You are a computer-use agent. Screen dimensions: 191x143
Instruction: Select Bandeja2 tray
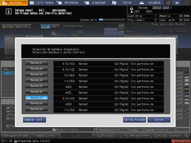37,69
